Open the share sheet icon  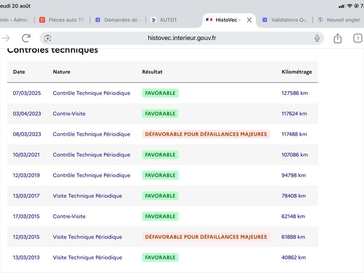(338, 38)
